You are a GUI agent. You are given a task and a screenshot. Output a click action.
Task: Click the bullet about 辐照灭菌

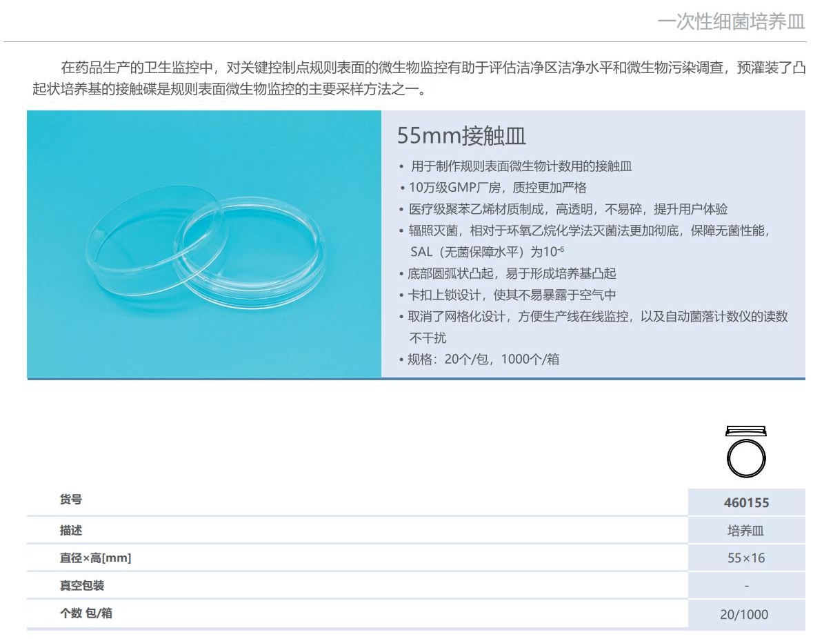click(x=584, y=230)
